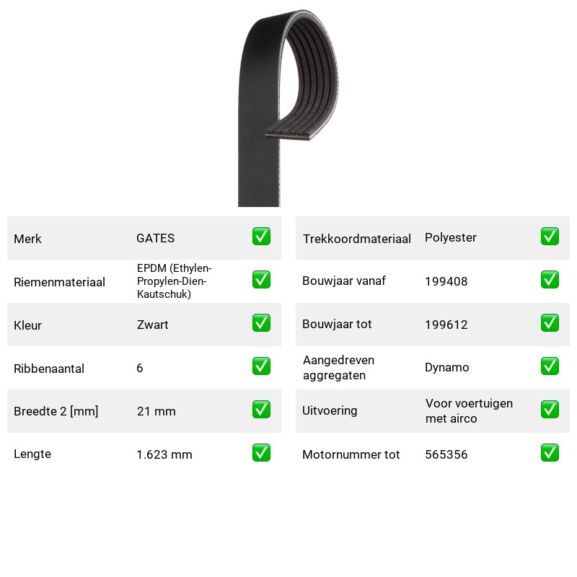Click the green check next to Dynamo
The image size is (577, 577).
(550, 366)
